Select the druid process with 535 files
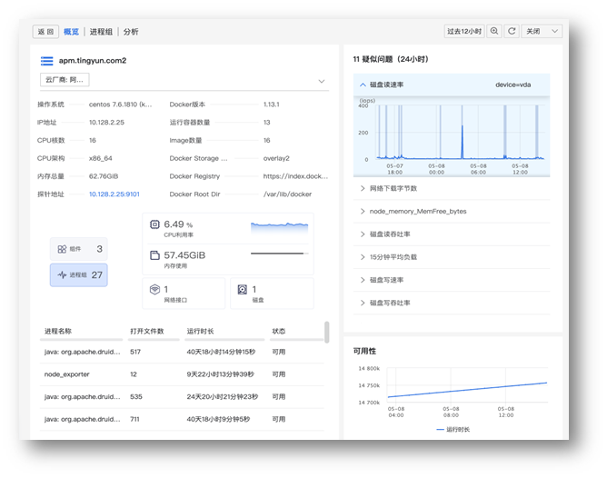Image resolution: width=607 pixels, height=478 pixels. click(x=182, y=397)
